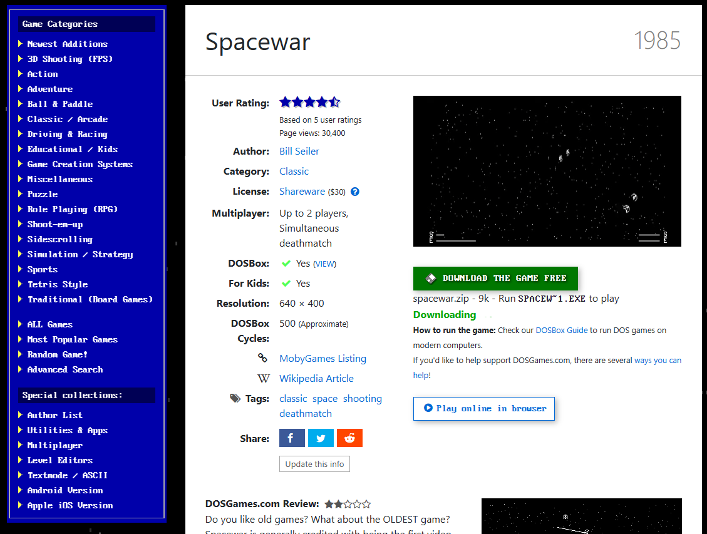707x534 pixels.
Task: Click the Wikipedia W icon
Action: 263,379
